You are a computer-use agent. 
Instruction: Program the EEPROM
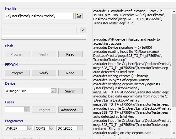[x=17, y=73]
